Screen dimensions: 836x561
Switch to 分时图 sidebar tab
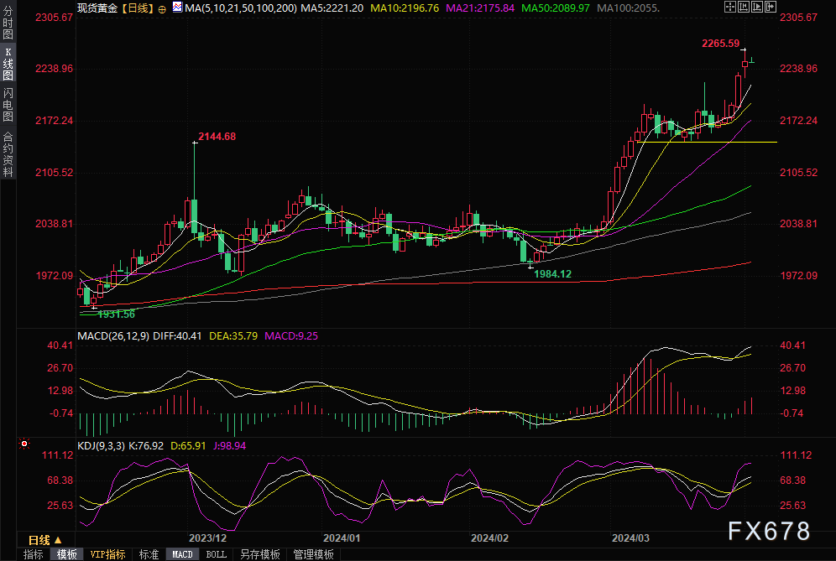coord(8,24)
